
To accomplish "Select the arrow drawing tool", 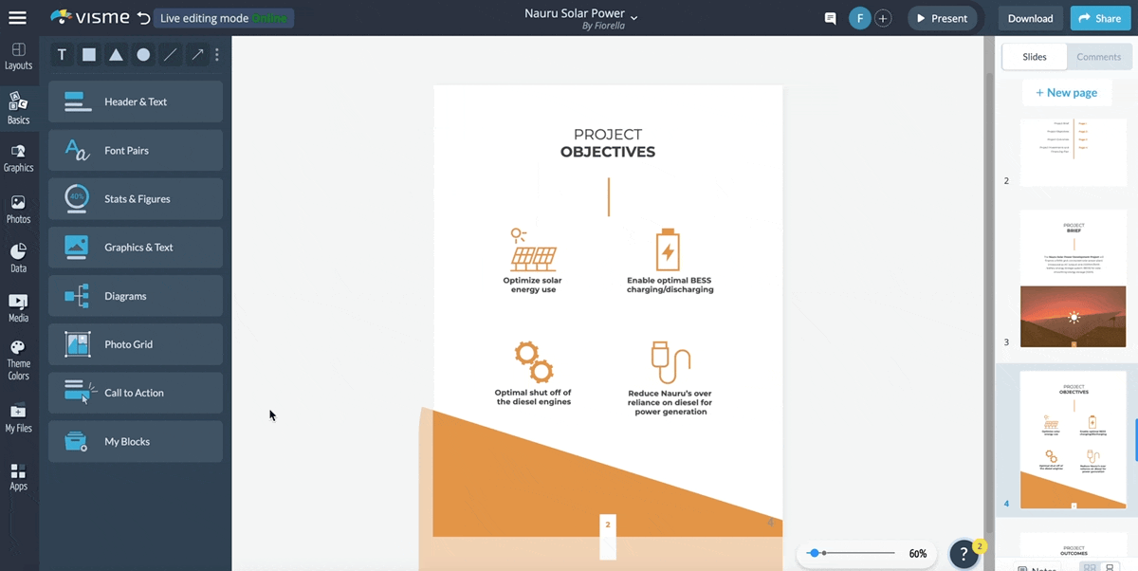I will pyautogui.click(x=196, y=54).
